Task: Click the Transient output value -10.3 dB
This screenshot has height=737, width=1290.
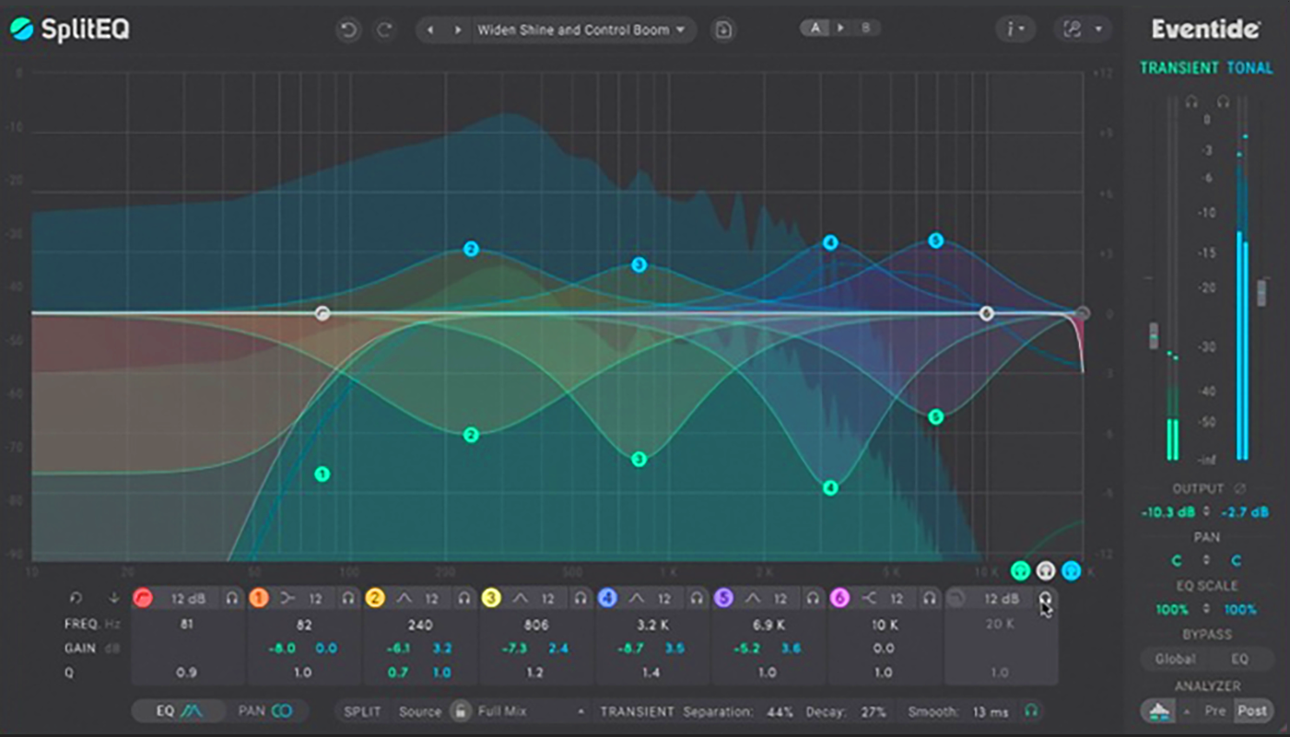Action: [x=1169, y=512]
